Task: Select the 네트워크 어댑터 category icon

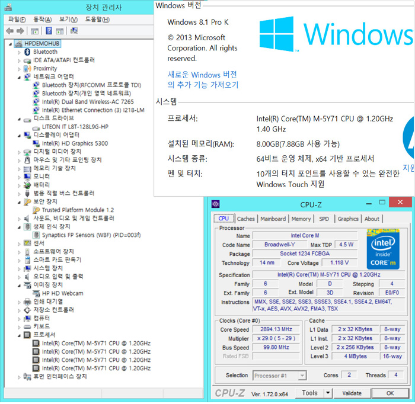Action: point(27,77)
